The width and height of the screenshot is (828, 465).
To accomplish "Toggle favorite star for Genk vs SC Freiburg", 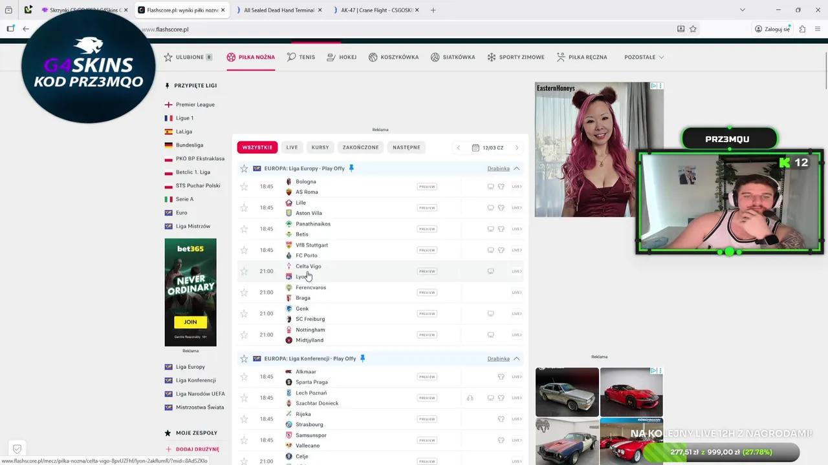I will pyautogui.click(x=244, y=314).
